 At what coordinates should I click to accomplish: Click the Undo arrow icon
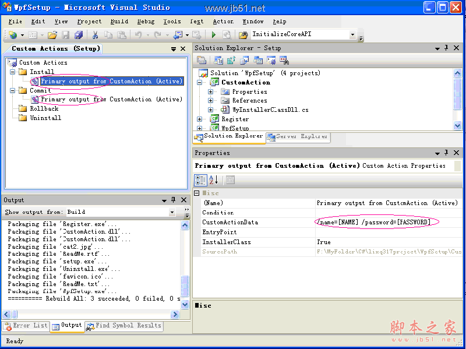point(138,35)
